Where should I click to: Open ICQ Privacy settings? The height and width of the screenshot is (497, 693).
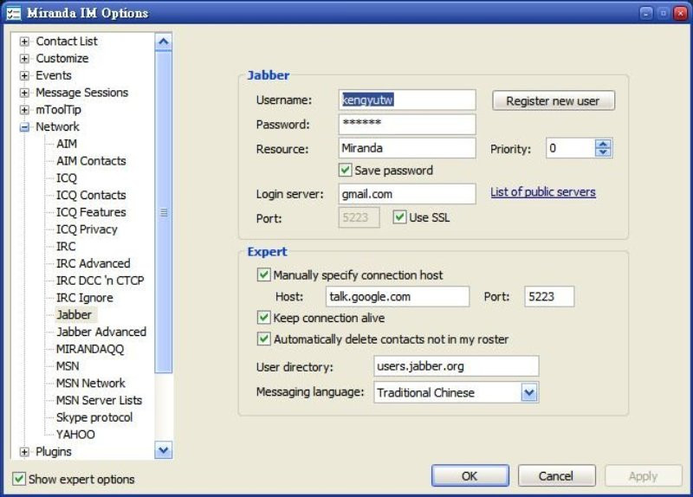[87, 229]
